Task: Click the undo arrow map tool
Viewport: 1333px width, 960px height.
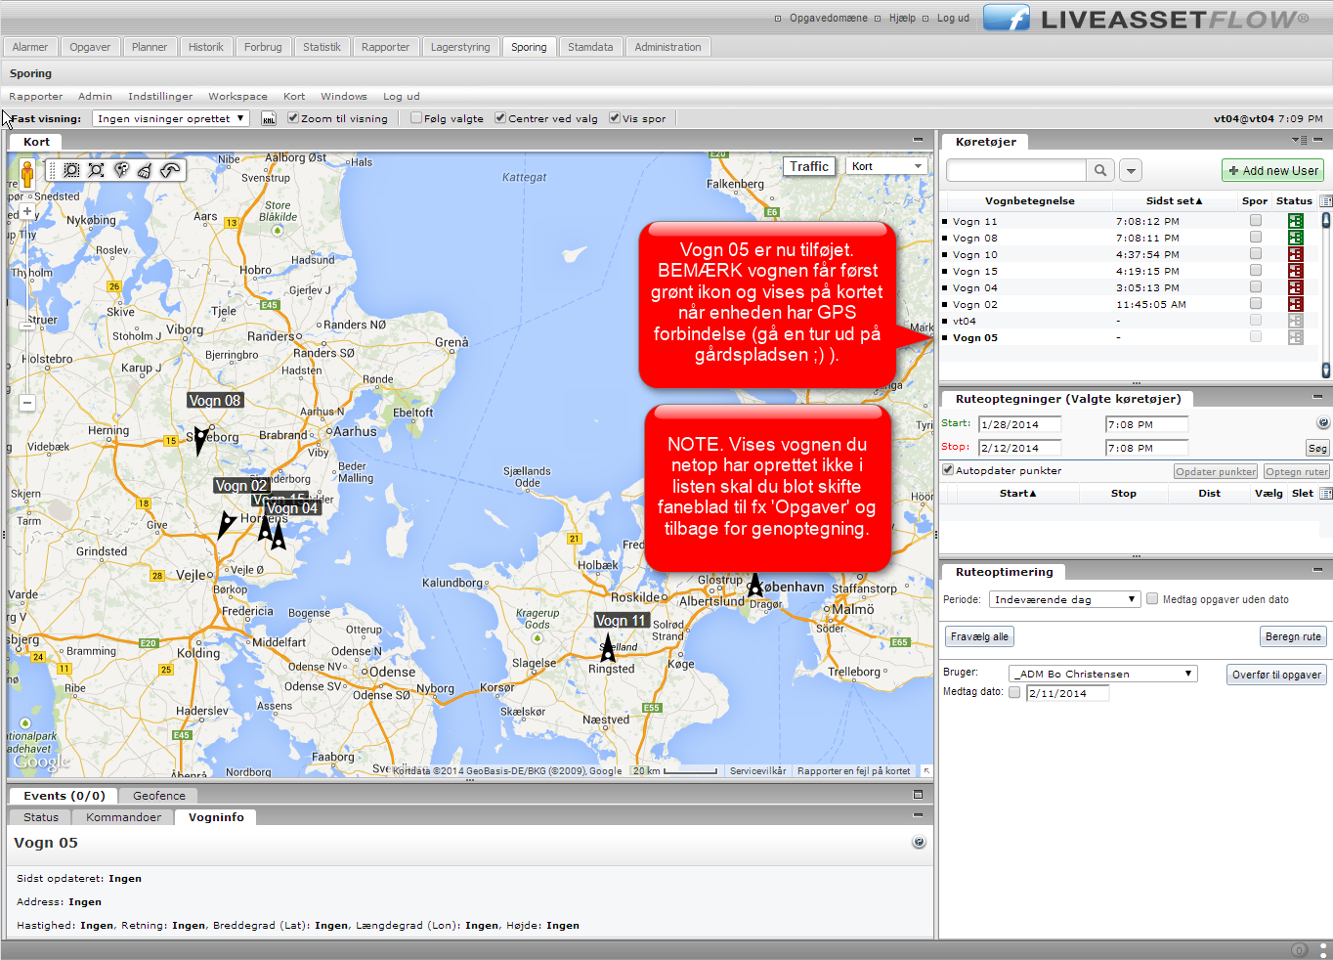Action: 170,170
